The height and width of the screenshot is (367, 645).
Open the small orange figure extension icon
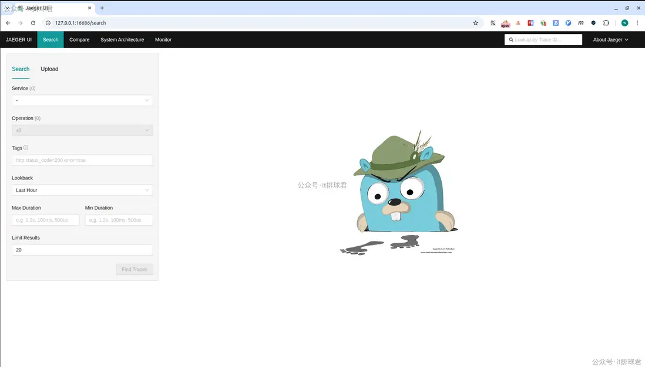pyautogui.click(x=518, y=23)
